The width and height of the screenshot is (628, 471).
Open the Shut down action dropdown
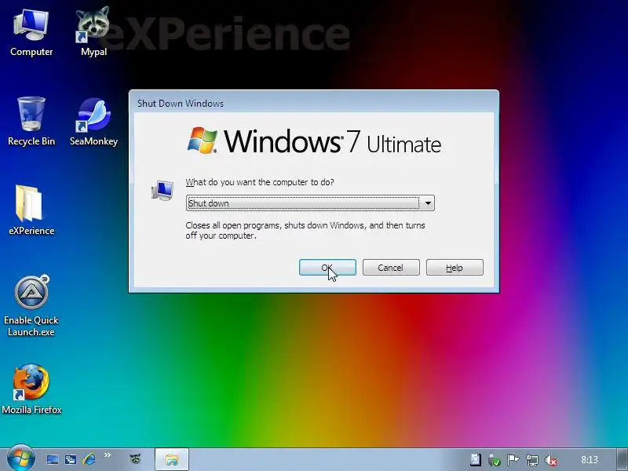[310, 203]
